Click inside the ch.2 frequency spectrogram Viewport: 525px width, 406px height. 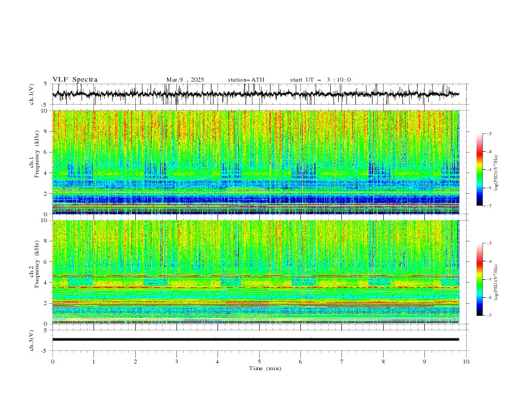pyautogui.click(x=256, y=272)
